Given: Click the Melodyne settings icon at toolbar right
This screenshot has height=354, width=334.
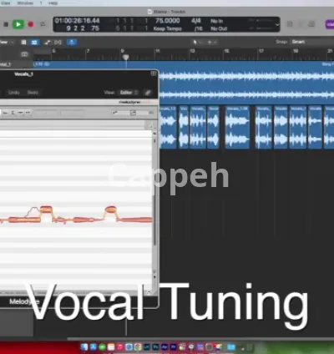Looking at the screenshot, I should [151, 113].
